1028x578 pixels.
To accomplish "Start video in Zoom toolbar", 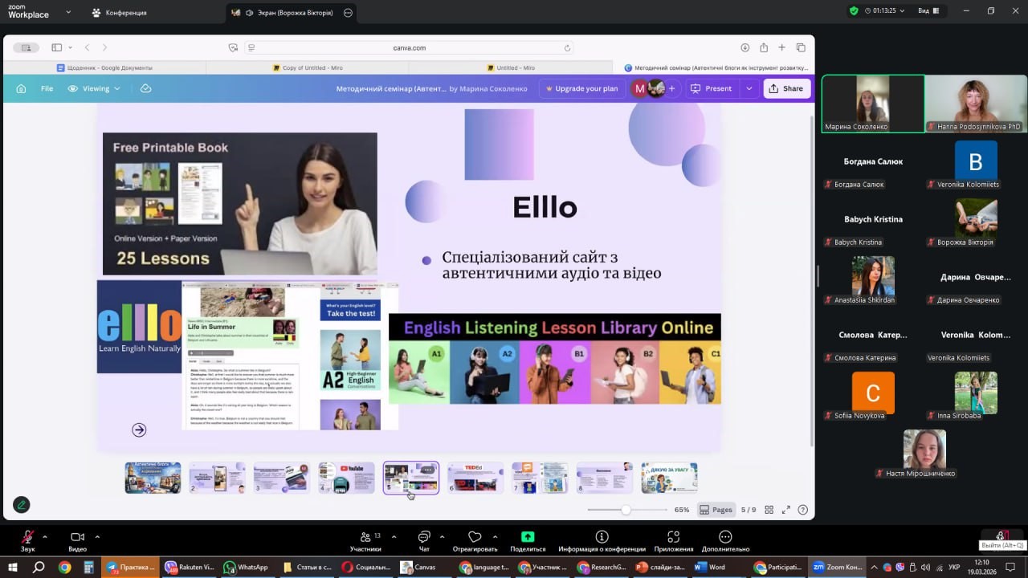I will pyautogui.click(x=77, y=537).
